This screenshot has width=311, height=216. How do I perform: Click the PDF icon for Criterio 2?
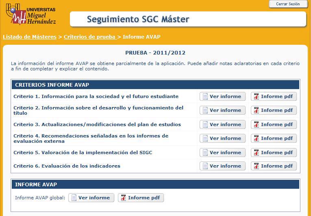pos(256,110)
